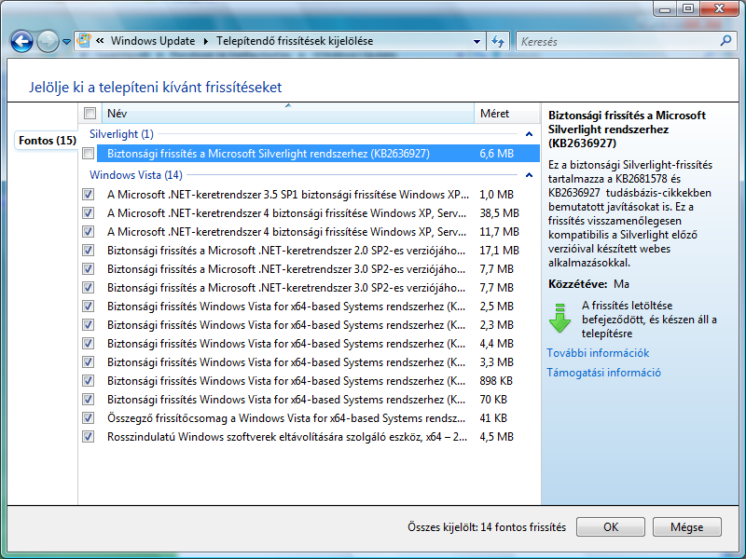This screenshot has width=746, height=559.
Task: Open the breadcrumb arrow after Windows Update
Action: click(x=205, y=41)
